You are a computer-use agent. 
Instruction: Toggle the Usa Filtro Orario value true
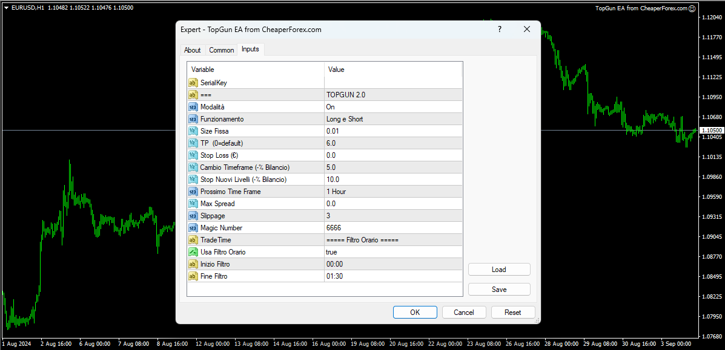[393, 252]
